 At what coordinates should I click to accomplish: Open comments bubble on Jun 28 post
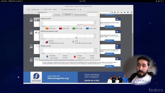(118, 32)
